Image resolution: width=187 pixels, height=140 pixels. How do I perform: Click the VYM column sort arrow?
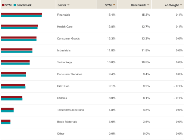[114, 5]
